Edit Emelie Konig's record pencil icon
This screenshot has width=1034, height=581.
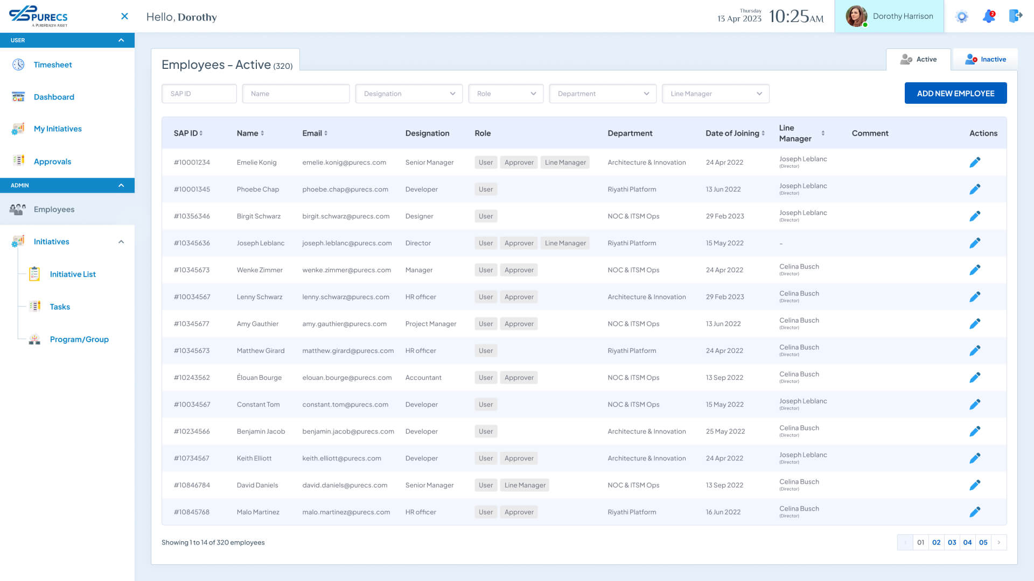975,162
